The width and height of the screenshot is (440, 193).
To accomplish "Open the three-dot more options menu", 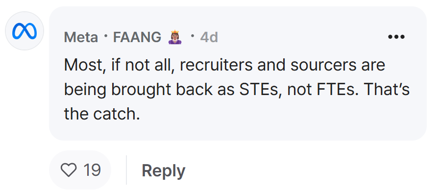I will click(396, 37).
